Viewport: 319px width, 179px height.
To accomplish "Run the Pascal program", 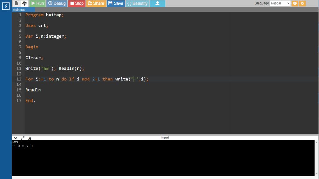I will (x=38, y=3).
